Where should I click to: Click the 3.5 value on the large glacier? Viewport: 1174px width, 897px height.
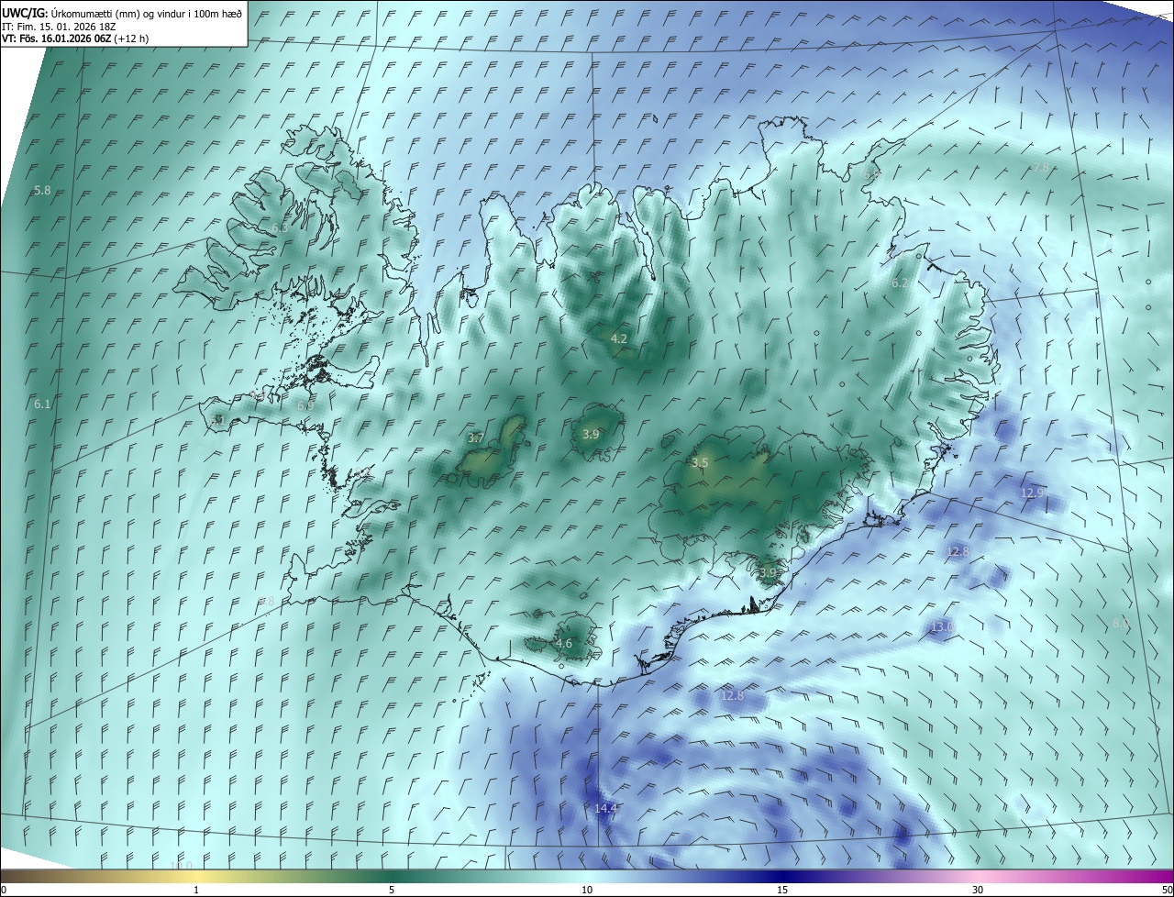tap(700, 463)
